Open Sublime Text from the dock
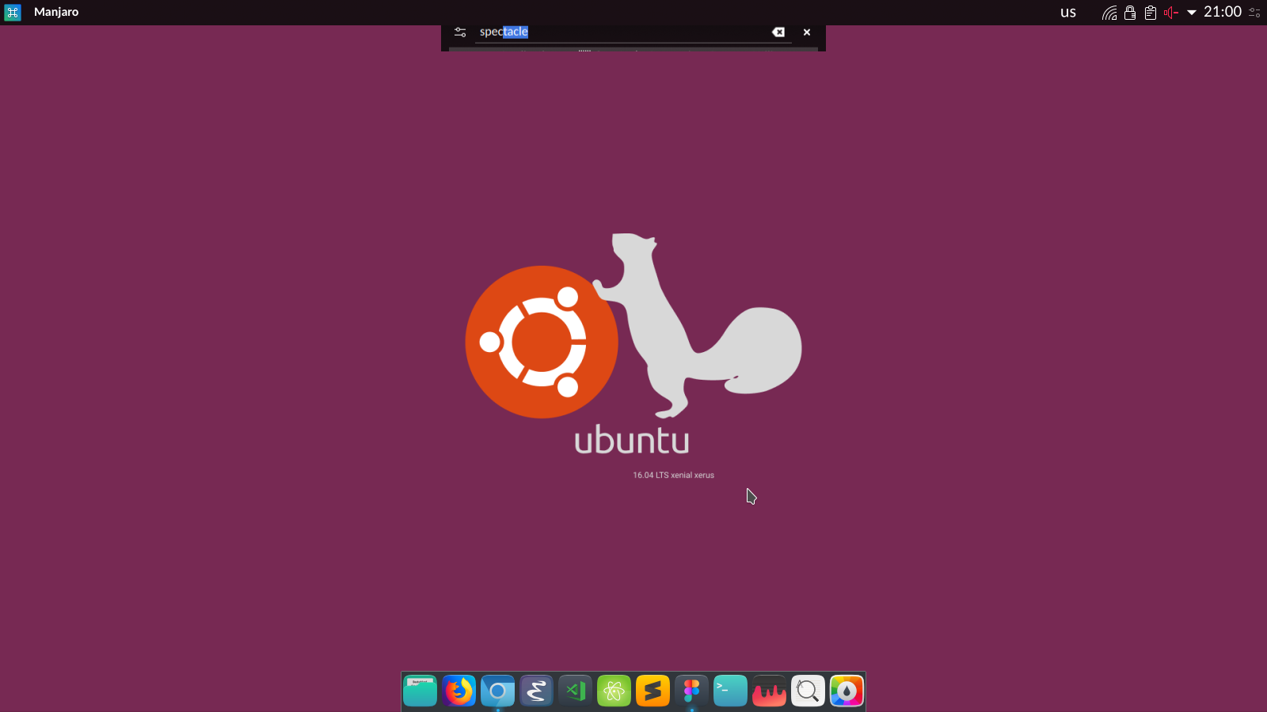Image resolution: width=1267 pixels, height=712 pixels. pos(653,691)
